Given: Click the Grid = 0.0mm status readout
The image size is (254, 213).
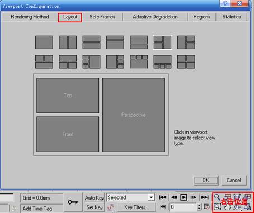Looking at the screenshot, I should click(x=41, y=198).
